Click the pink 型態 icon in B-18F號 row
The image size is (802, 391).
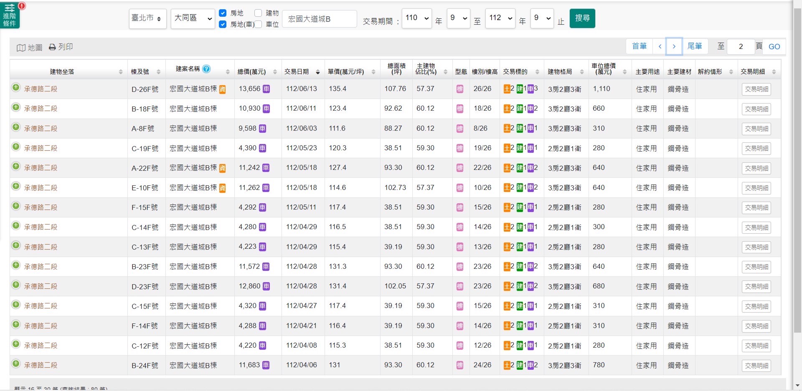[459, 109]
